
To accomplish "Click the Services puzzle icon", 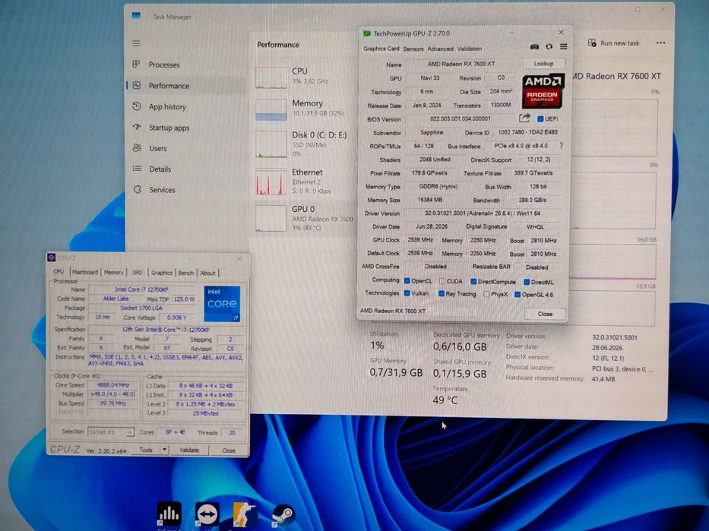I will click(x=138, y=189).
